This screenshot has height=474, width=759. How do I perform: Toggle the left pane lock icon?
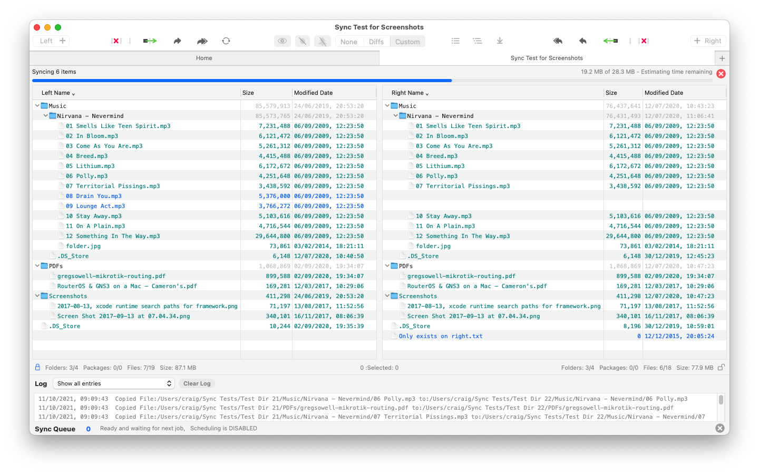point(37,367)
